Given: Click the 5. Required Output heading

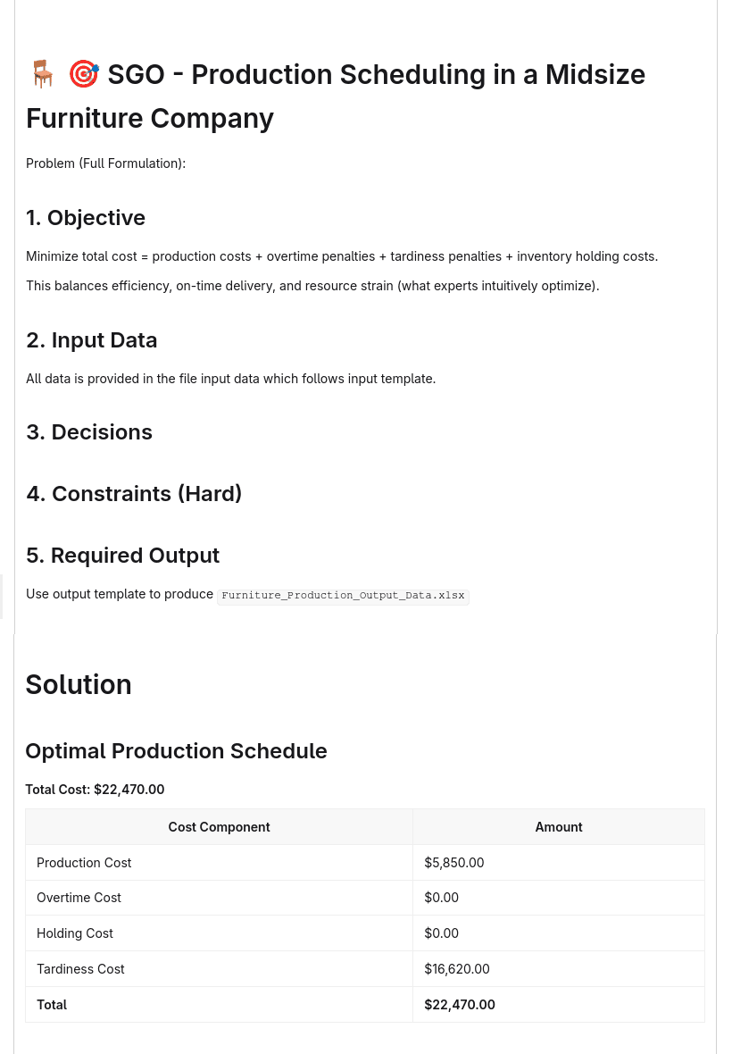Looking at the screenshot, I should 122,556.
